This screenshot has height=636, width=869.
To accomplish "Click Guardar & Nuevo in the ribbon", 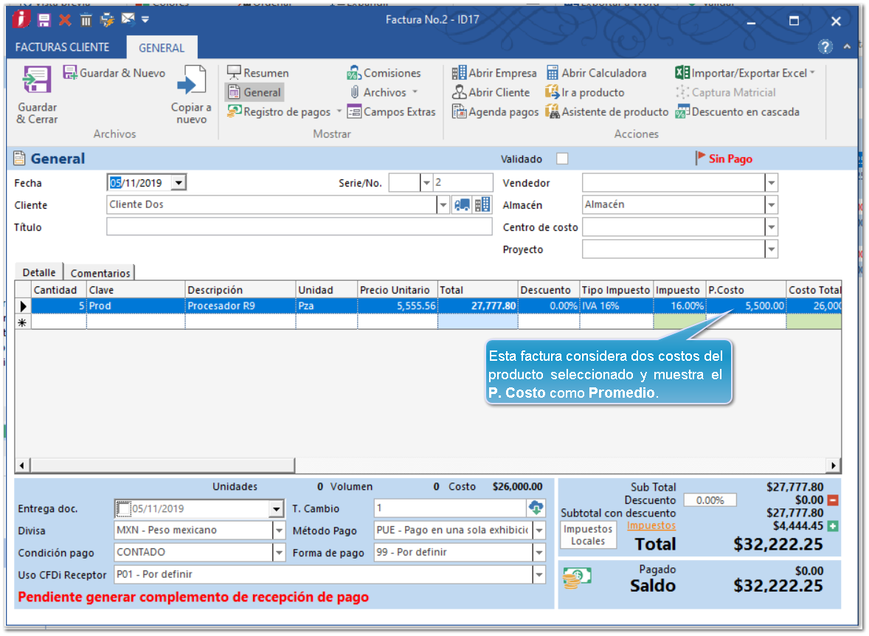I will pos(114,73).
